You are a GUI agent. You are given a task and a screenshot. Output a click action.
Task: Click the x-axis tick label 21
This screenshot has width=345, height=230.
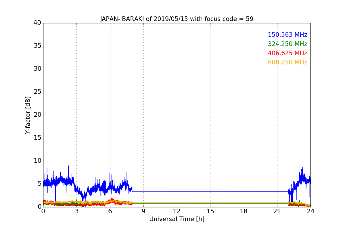point(277,211)
